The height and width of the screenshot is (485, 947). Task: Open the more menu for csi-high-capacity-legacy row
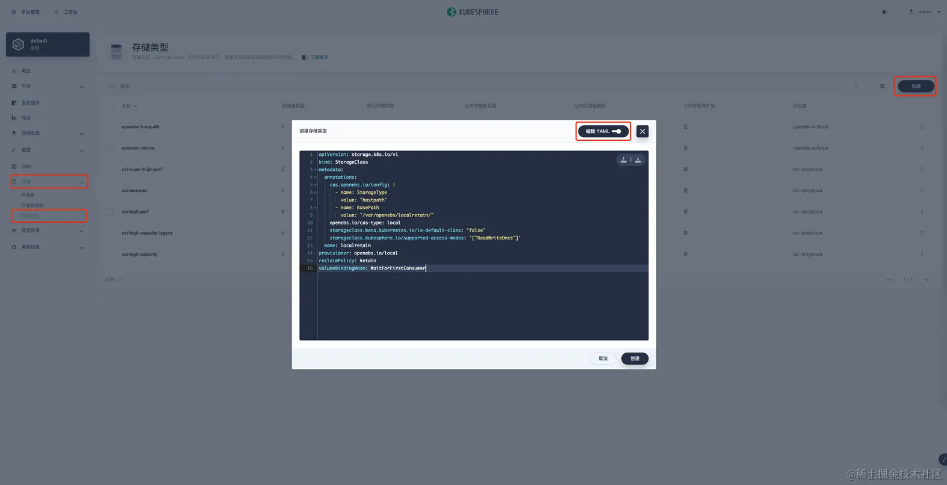tap(922, 233)
